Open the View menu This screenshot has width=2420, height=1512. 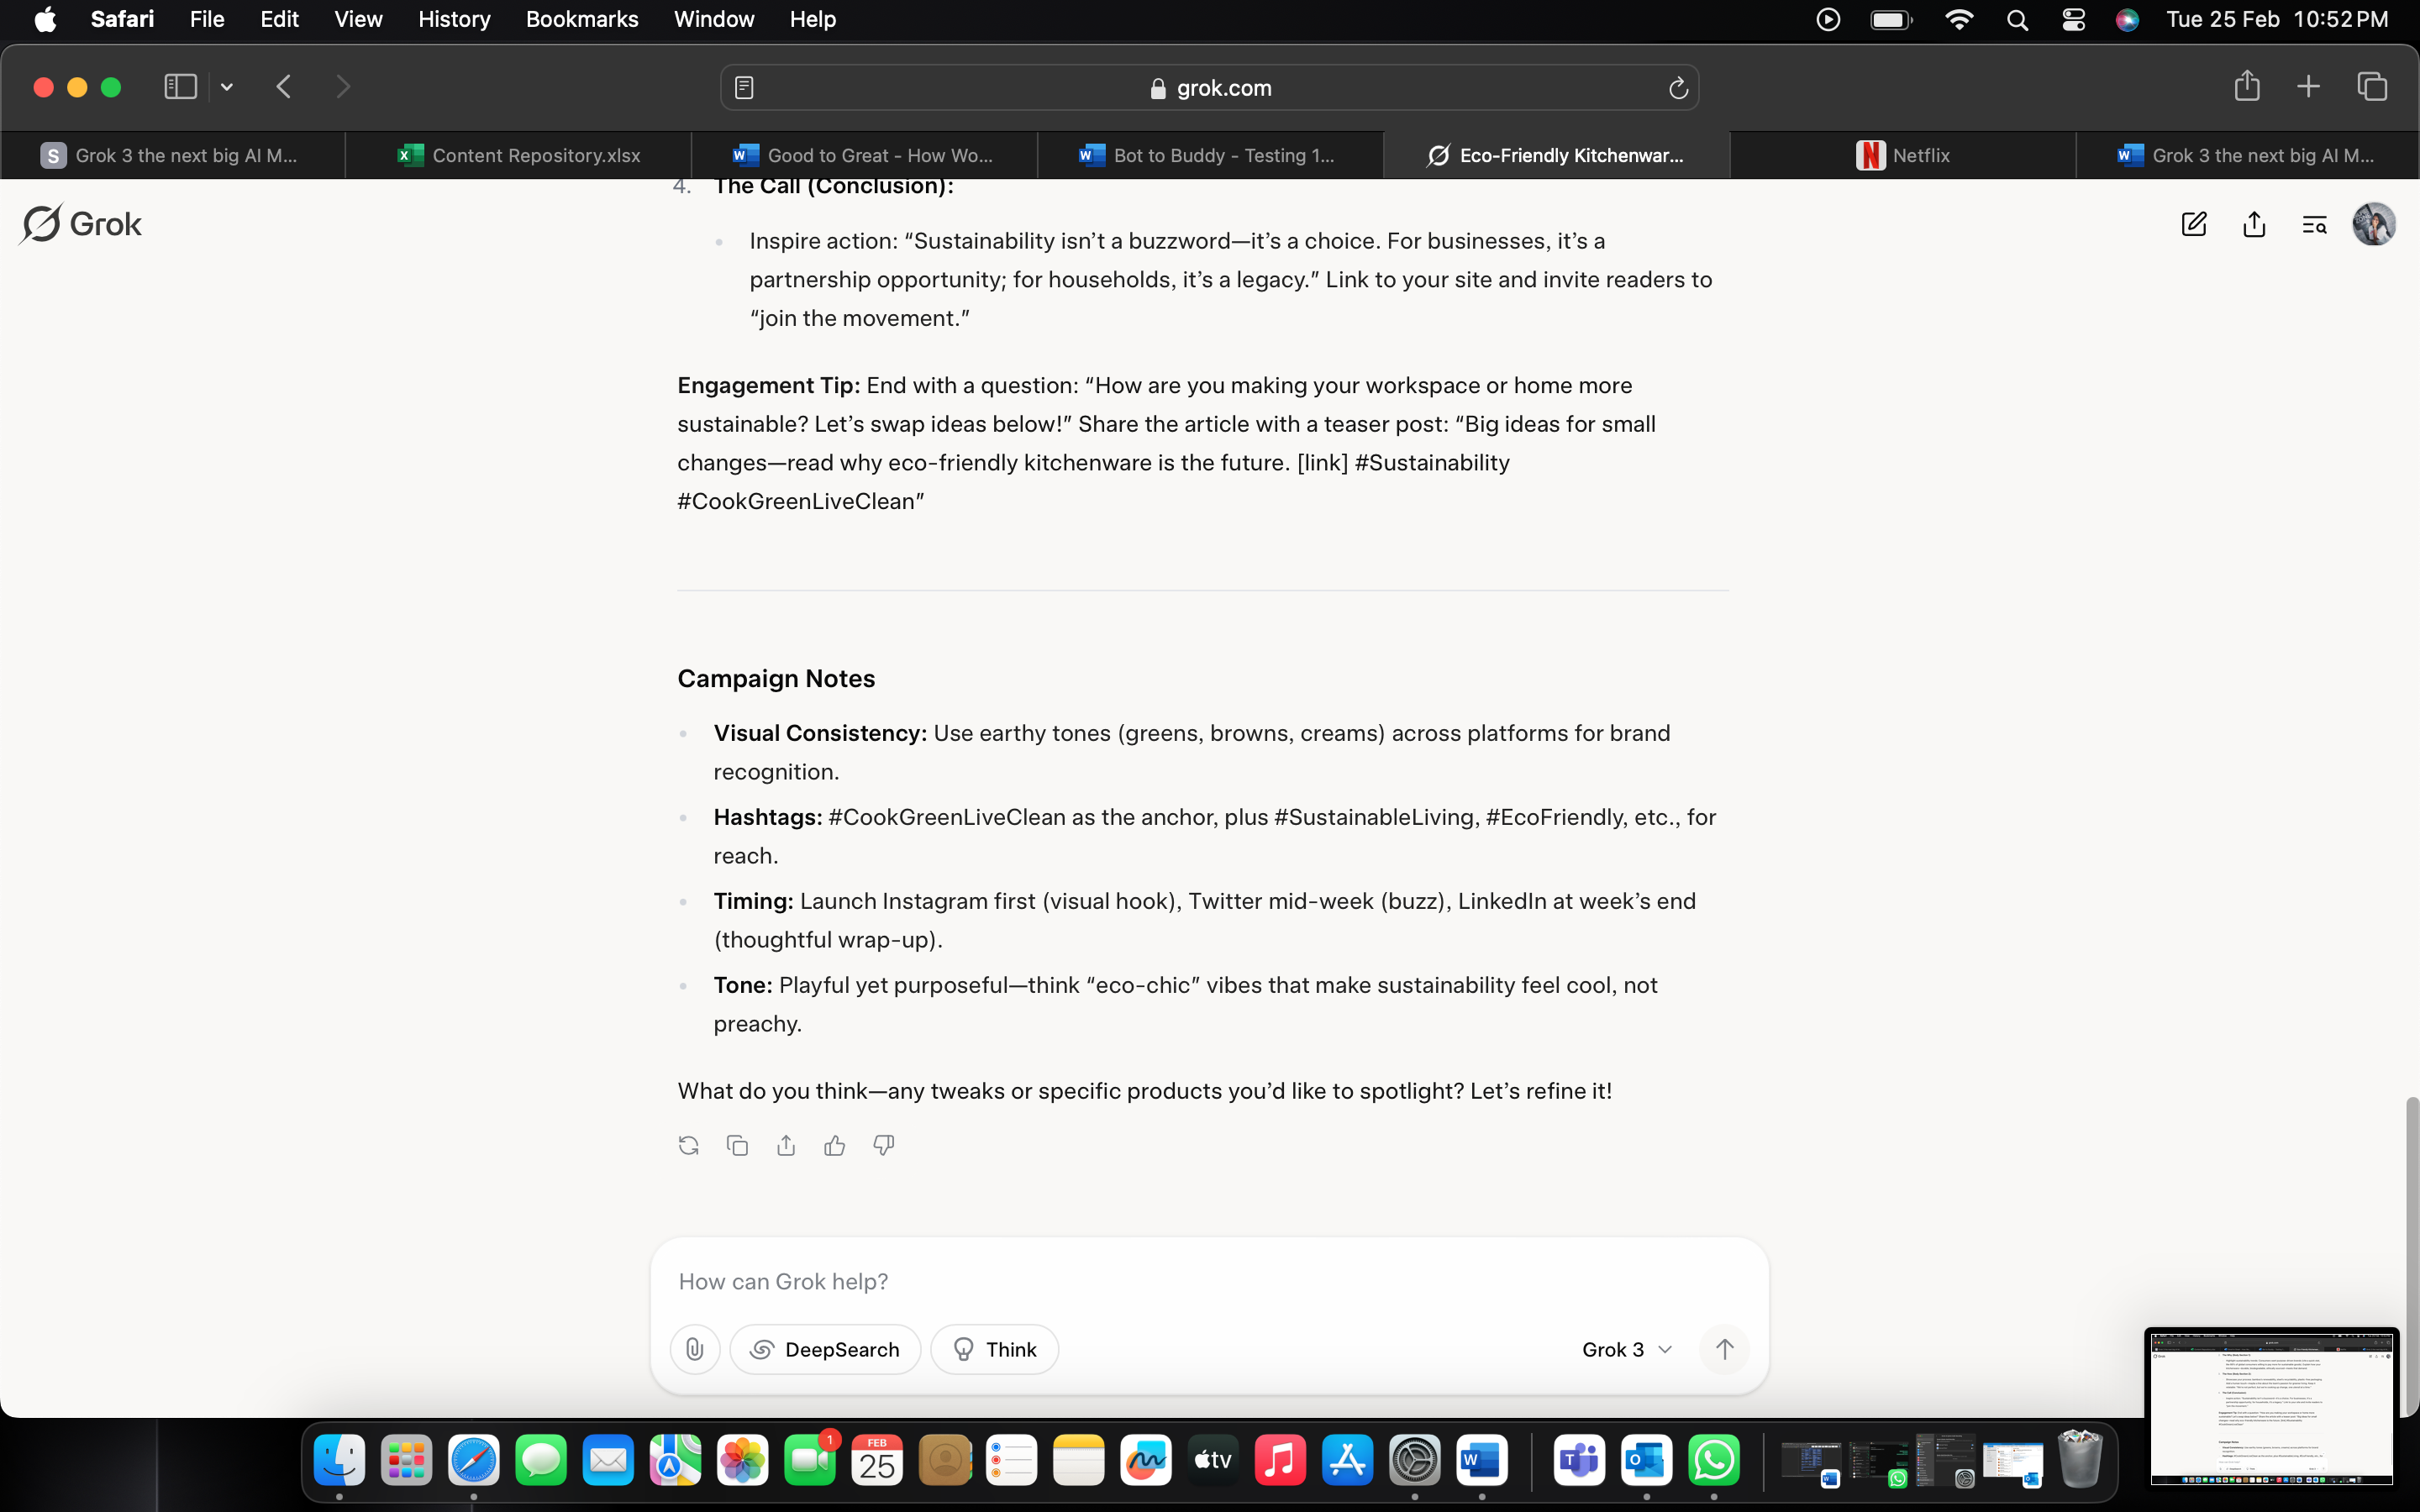pos(358,19)
